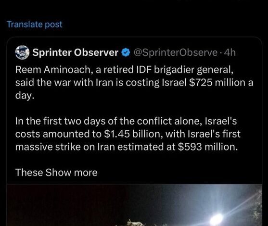Click the @SprinterObserve handle
268x226 pixels.
point(176,52)
